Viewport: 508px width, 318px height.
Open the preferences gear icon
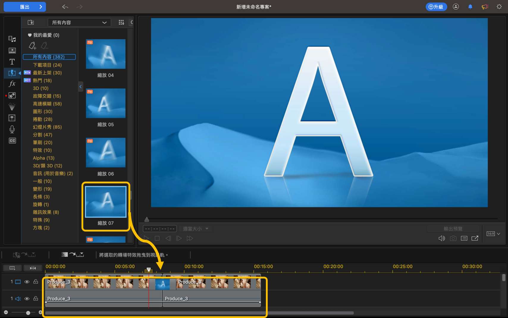coord(499,7)
